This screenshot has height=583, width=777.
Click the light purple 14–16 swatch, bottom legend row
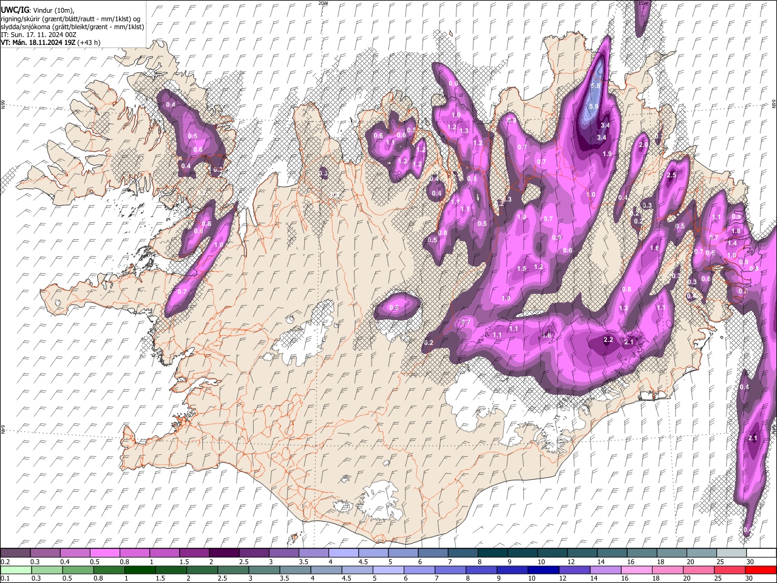click(605, 570)
